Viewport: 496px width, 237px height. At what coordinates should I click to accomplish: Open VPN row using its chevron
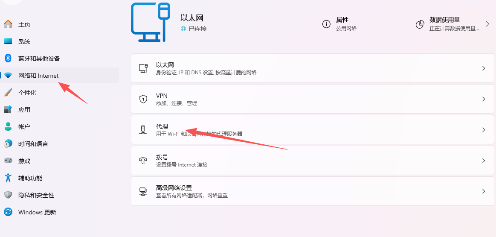[484, 99]
